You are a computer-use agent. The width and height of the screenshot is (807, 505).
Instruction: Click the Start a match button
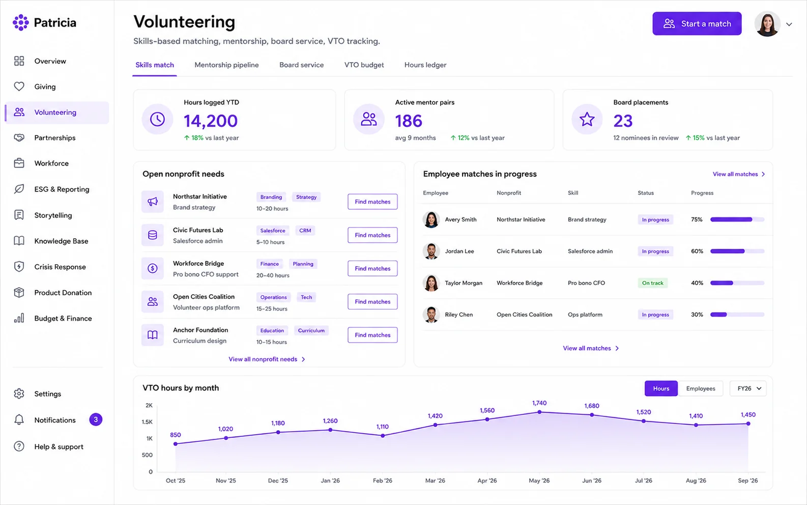click(697, 24)
